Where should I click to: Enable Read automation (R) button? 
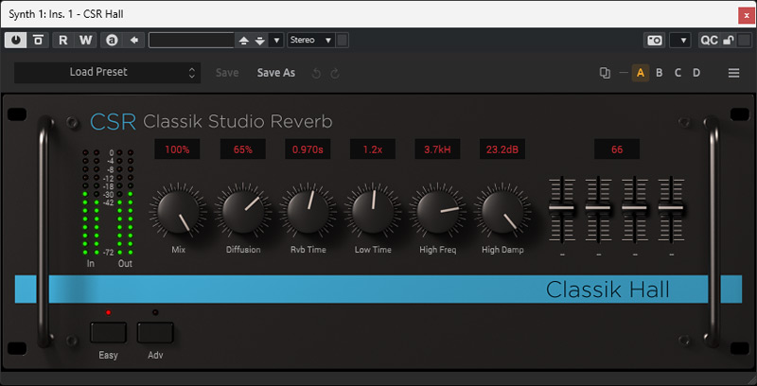click(63, 40)
